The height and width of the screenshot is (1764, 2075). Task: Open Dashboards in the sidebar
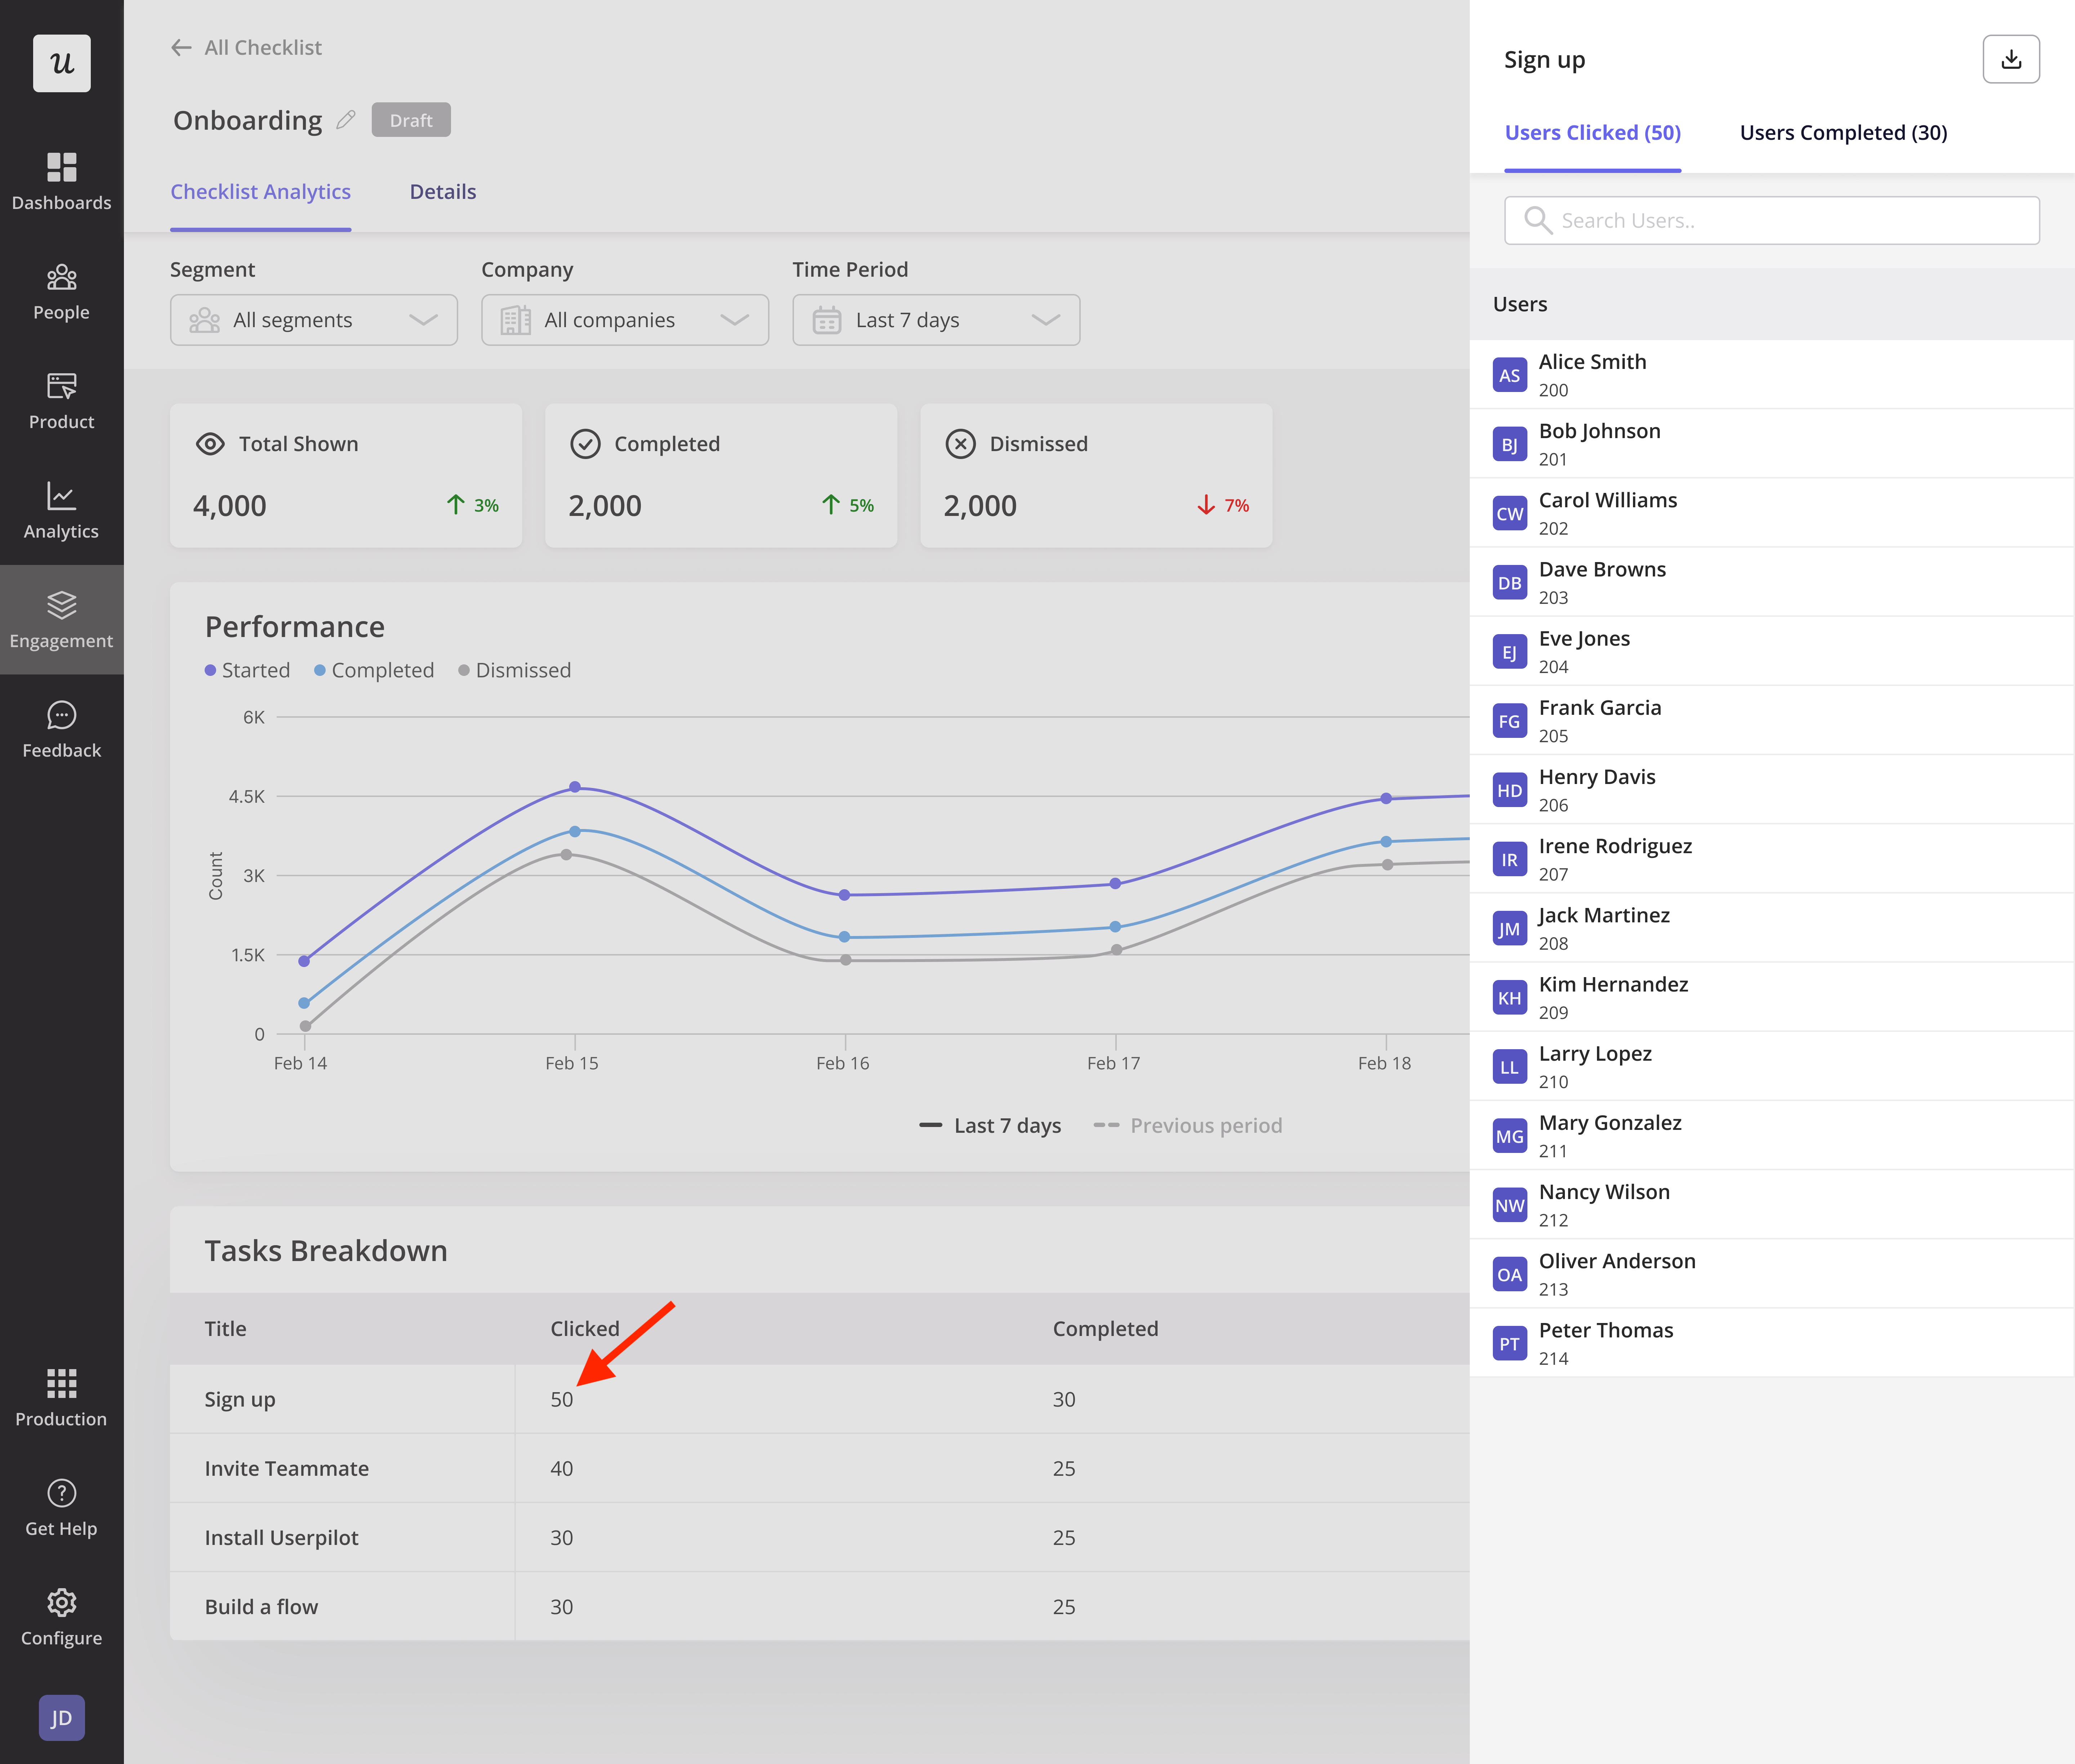tap(62, 182)
